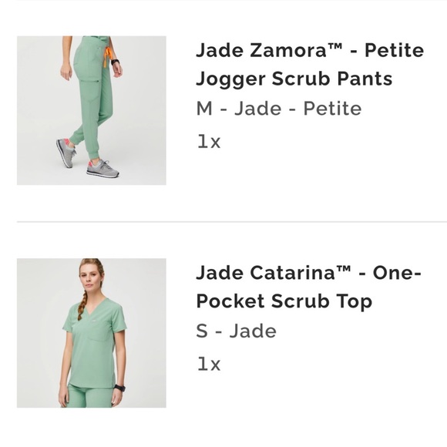The height and width of the screenshot is (447, 447).
Task: Click the 1x quantity under scrub top
Action: [x=209, y=364]
